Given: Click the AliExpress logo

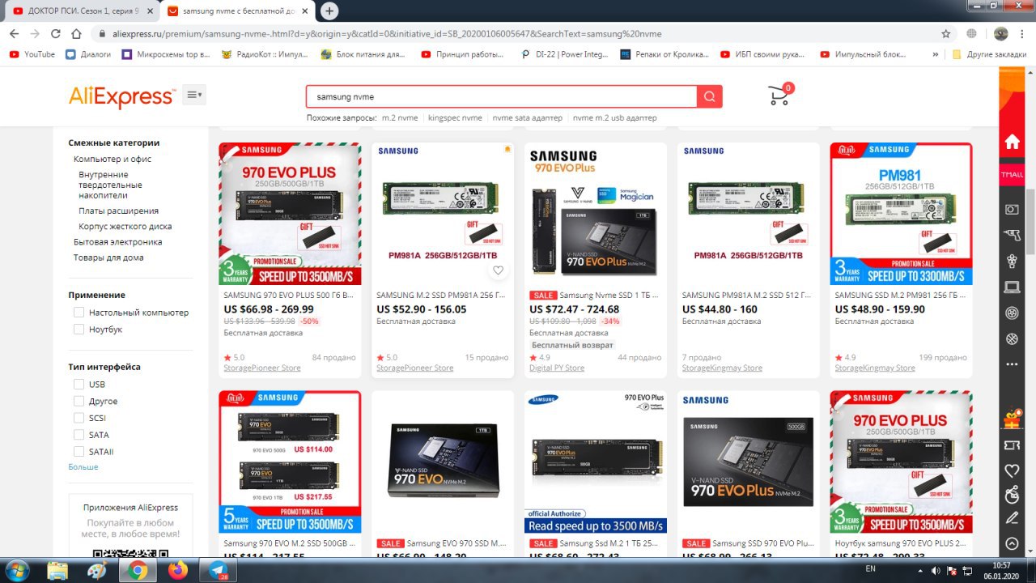Looking at the screenshot, I should [x=122, y=96].
